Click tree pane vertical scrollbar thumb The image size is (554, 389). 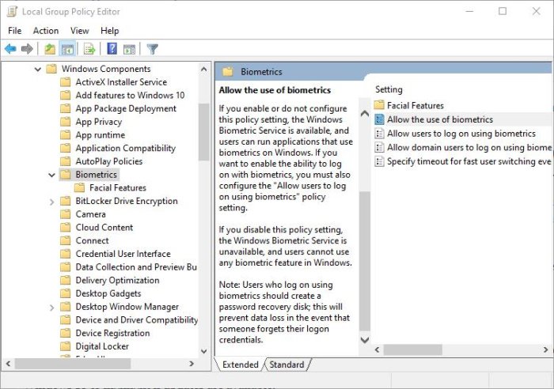tap(204, 132)
